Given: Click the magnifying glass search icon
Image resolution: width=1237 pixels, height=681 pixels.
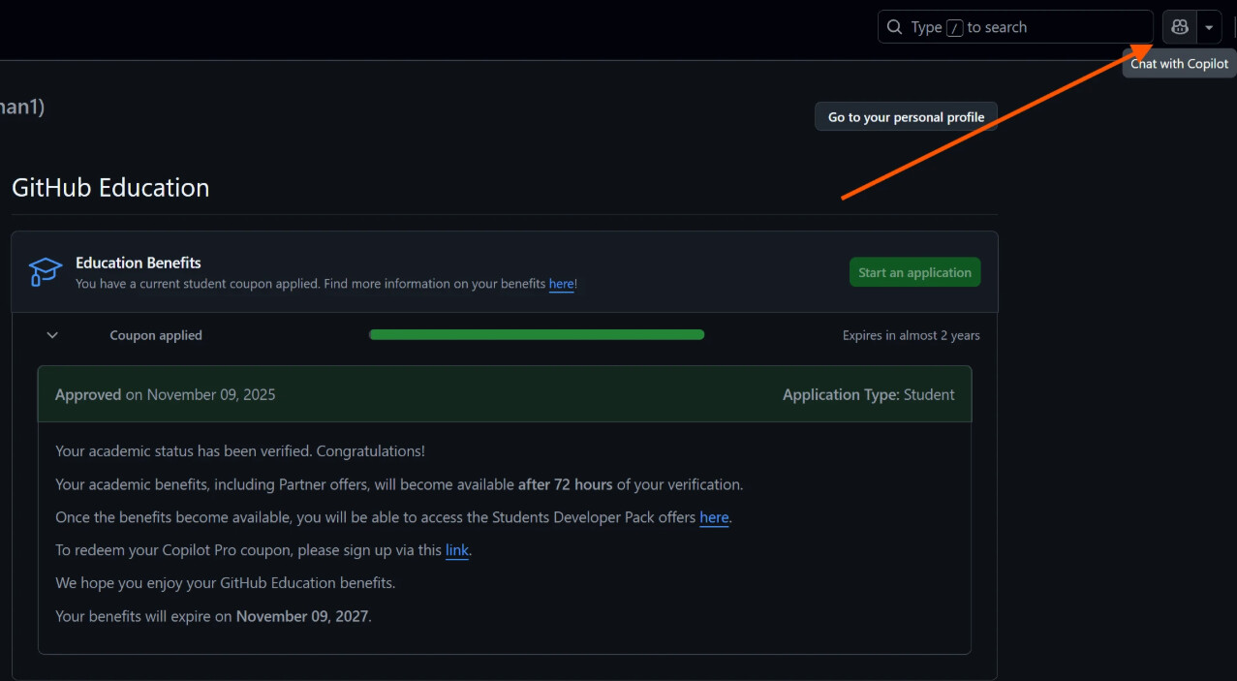Looking at the screenshot, I should 893,26.
